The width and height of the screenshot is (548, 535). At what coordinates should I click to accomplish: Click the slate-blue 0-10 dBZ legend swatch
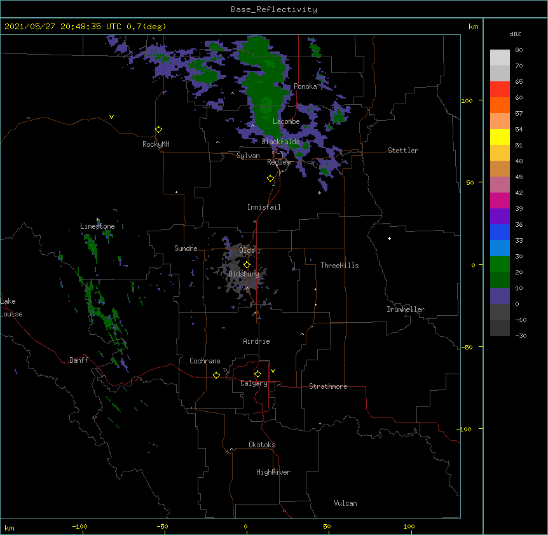click(x=500, y=296)
